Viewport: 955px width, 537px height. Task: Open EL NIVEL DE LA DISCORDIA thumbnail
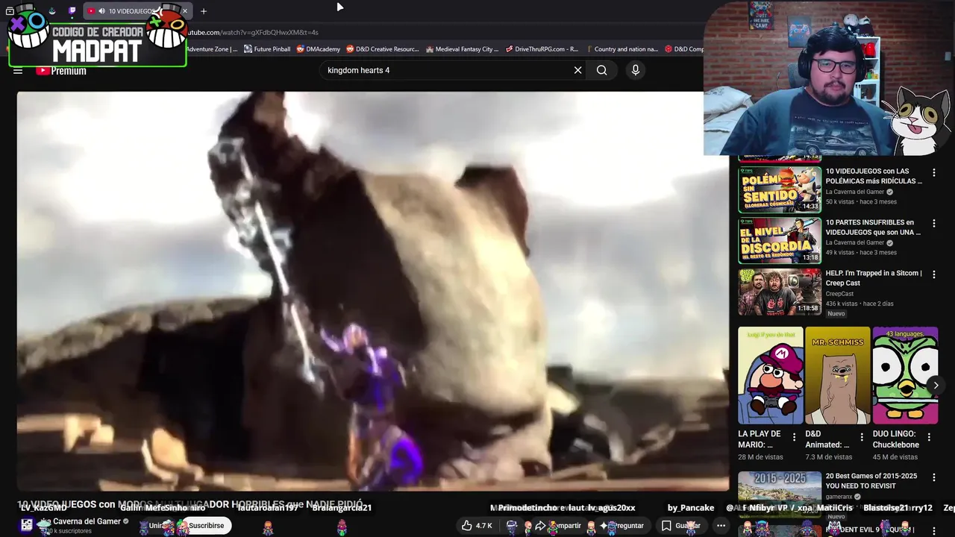780,240
